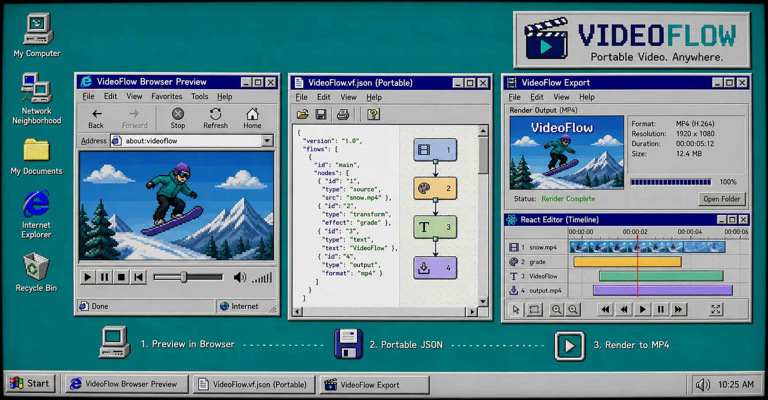Click the red playhead marker on the timeline
This screenshot has height=400, width=768.
point(638,265)
